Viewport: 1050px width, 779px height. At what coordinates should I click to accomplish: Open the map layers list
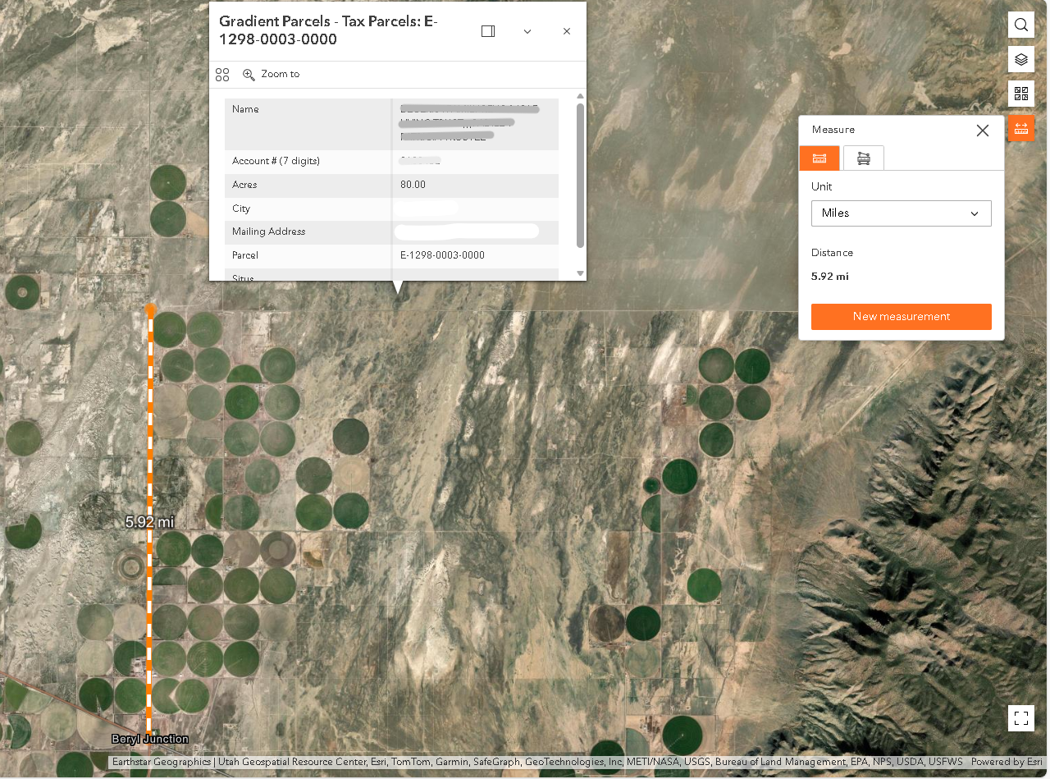pyautogui.click(x=1020, y=59)
